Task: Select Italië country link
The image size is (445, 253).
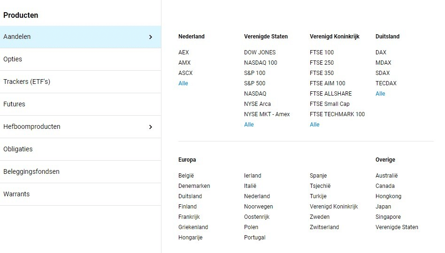Action: (250, 186)
